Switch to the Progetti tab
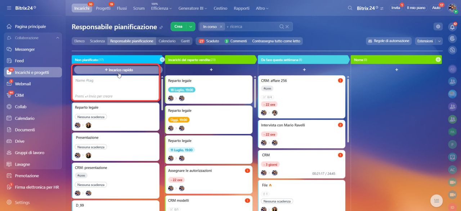Viewport: 461px width, 211px height. (103, 8)
